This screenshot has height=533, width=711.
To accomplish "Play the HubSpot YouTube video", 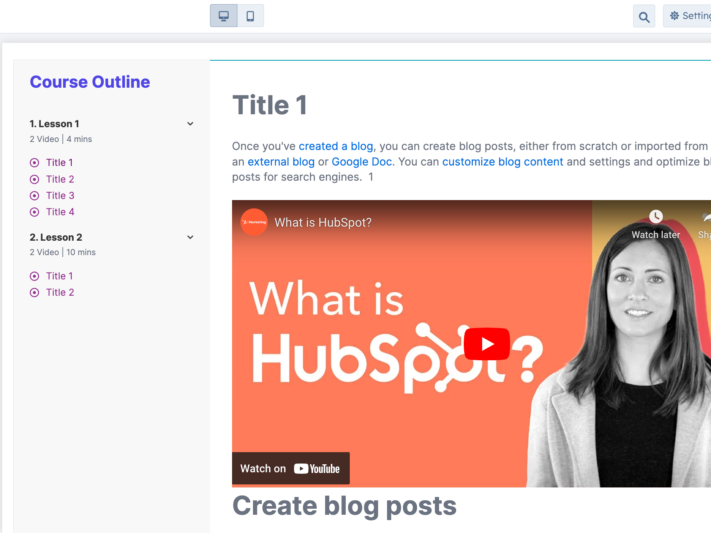I will click(487, 344).
